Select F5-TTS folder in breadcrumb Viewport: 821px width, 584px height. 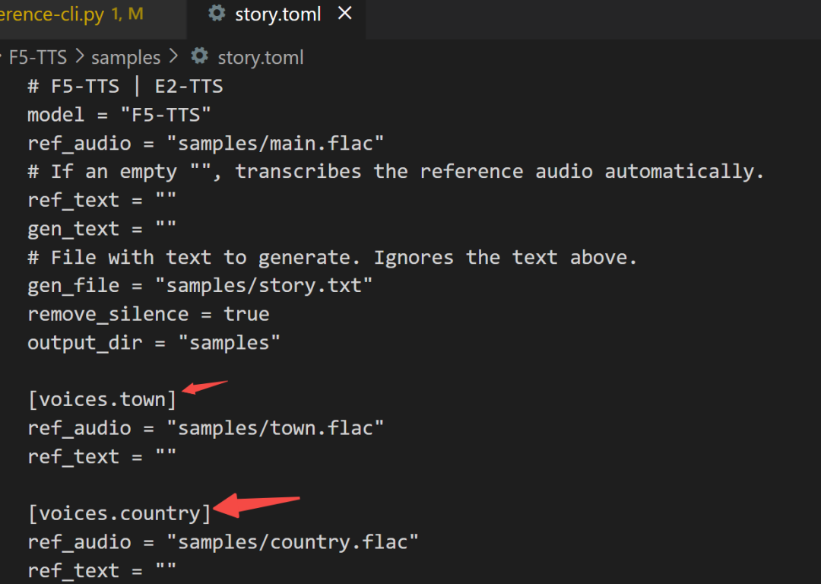click(38, 57)
